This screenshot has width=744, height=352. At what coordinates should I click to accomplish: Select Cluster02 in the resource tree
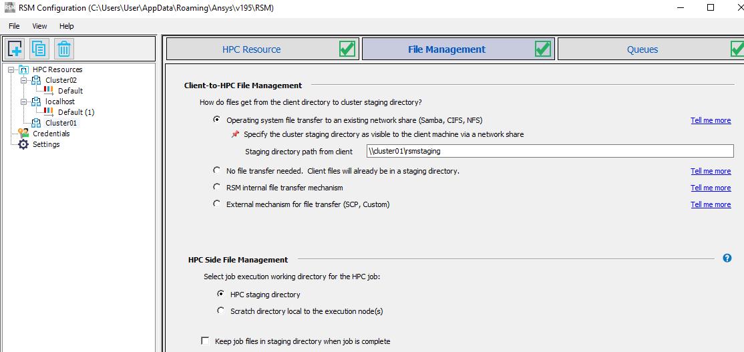(61, 80)
